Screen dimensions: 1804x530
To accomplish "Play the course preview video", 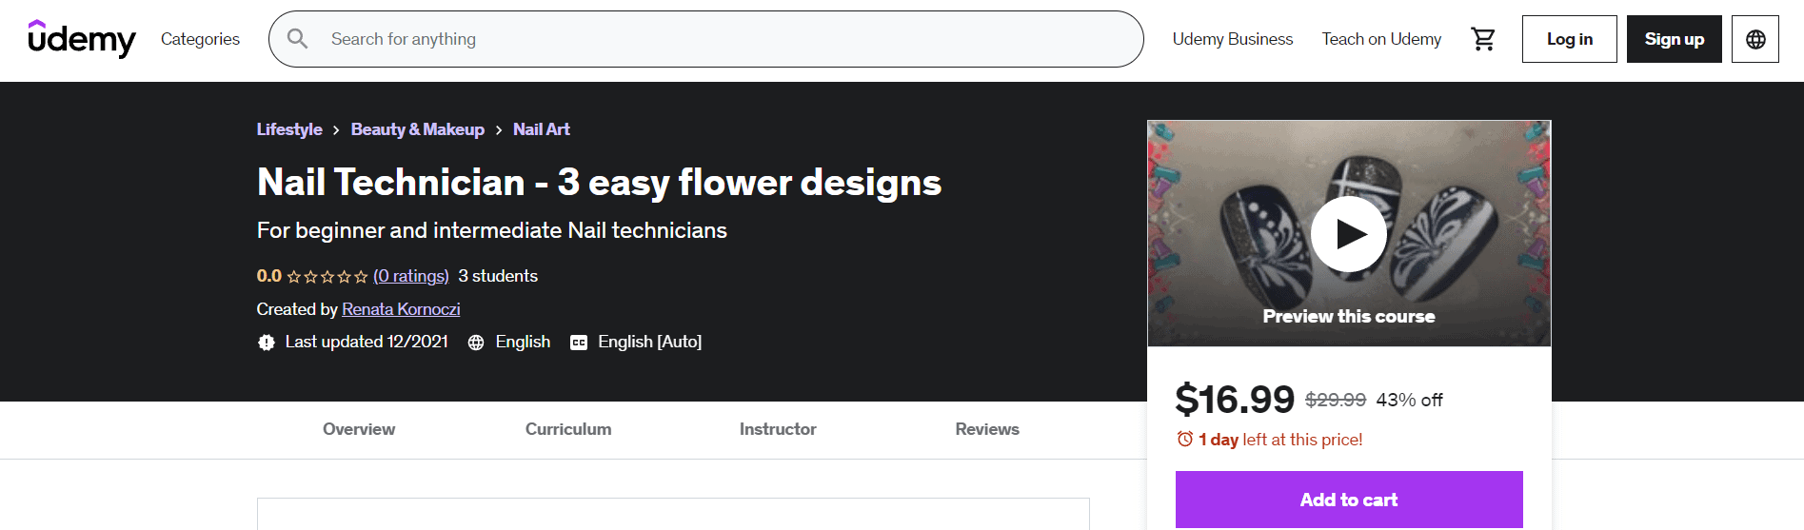I will [1348, 234].
